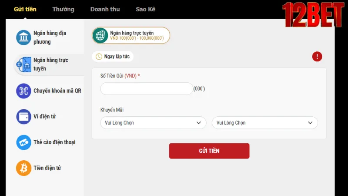
Task: Click the 12BET logo
Action: (x=313, y=15)
